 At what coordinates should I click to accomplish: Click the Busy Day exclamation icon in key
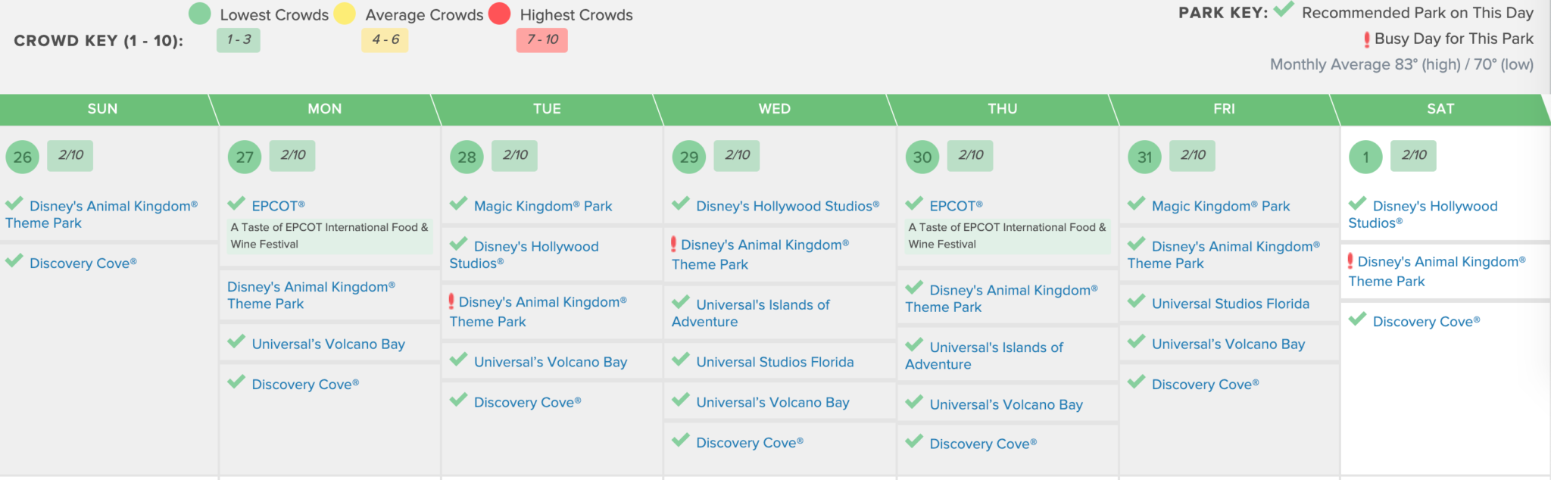[1366, 39]
